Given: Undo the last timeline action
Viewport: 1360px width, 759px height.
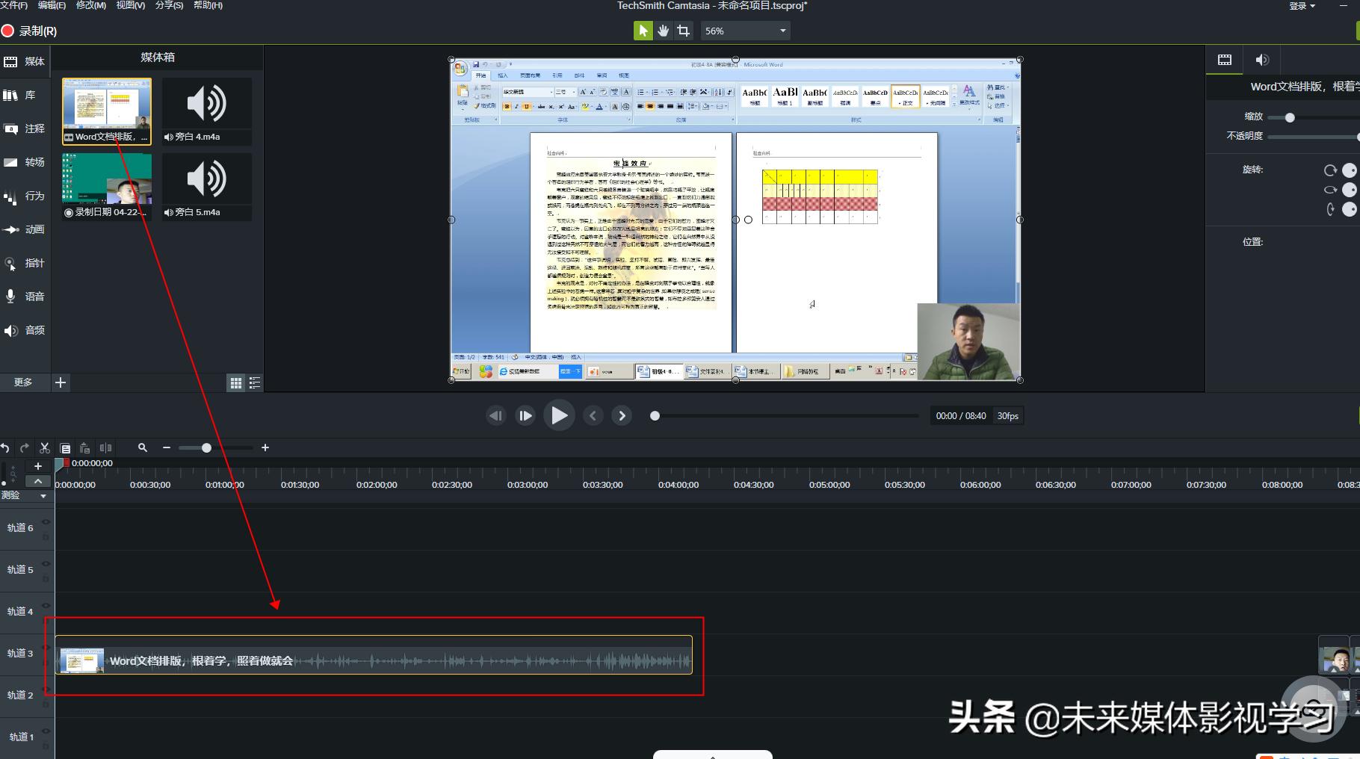Looking at the screenshot, I should (x=5, y=448).
